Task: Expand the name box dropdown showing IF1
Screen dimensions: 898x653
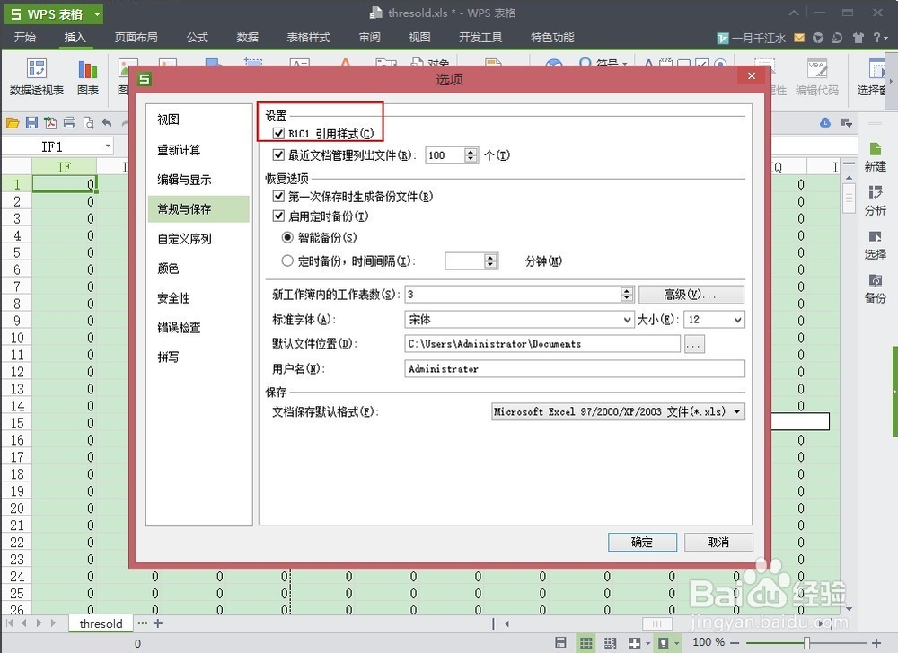Action: (110, 146)
